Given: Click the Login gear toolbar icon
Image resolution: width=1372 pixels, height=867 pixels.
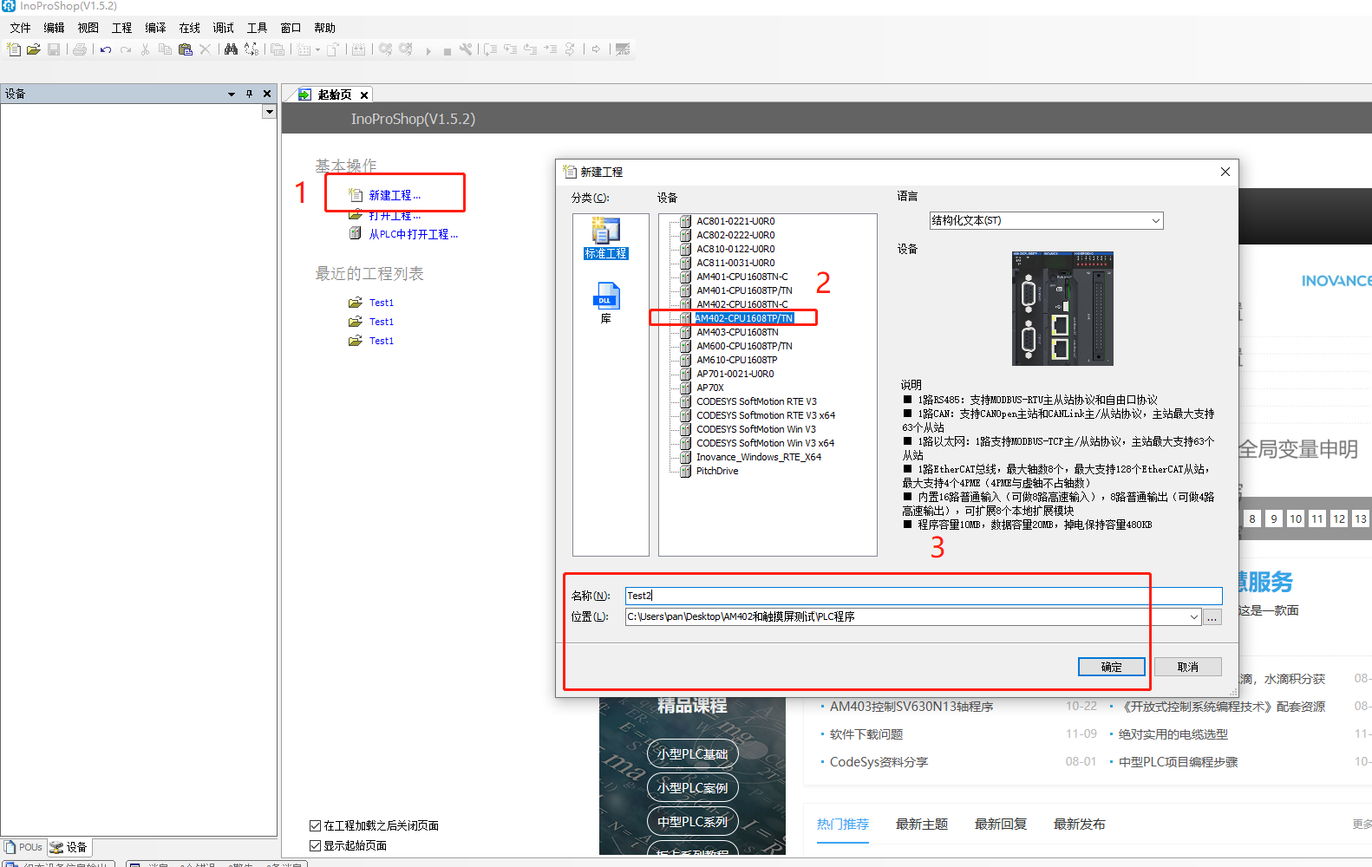Looking at the screenshot, I should tap(385, 49).
